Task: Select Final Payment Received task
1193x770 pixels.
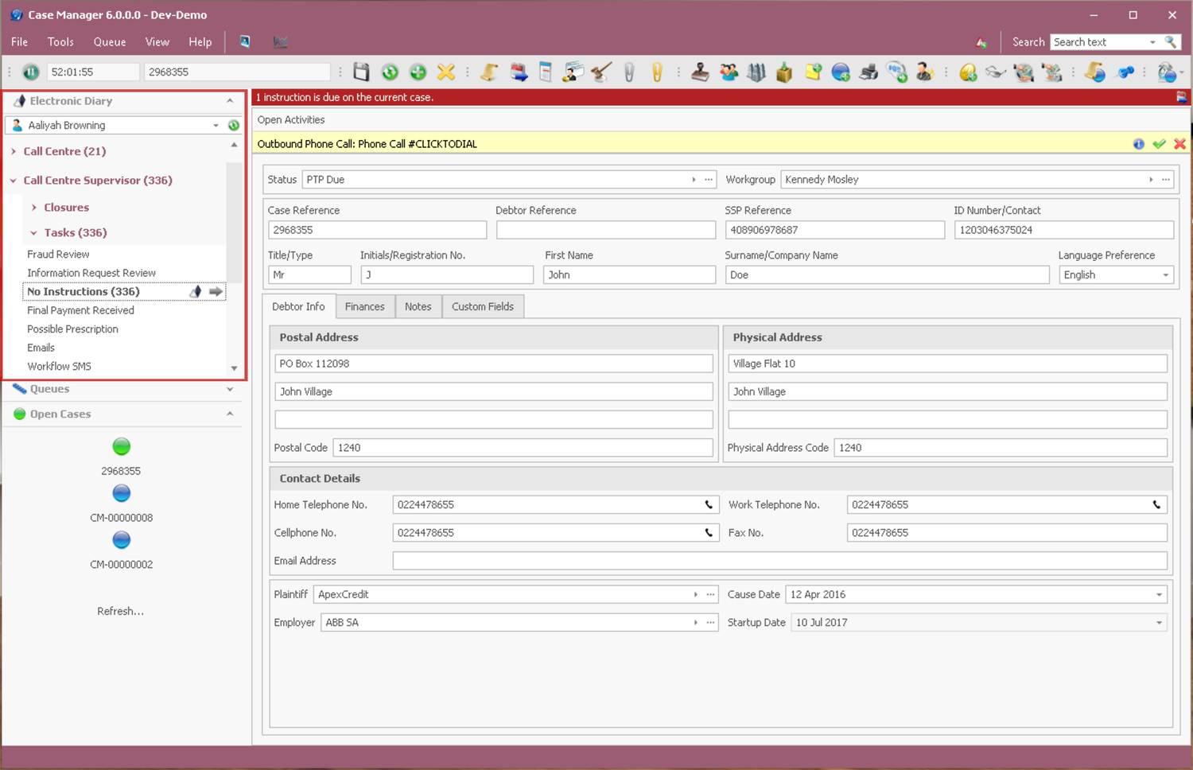Action: click(x=80, y=310)
